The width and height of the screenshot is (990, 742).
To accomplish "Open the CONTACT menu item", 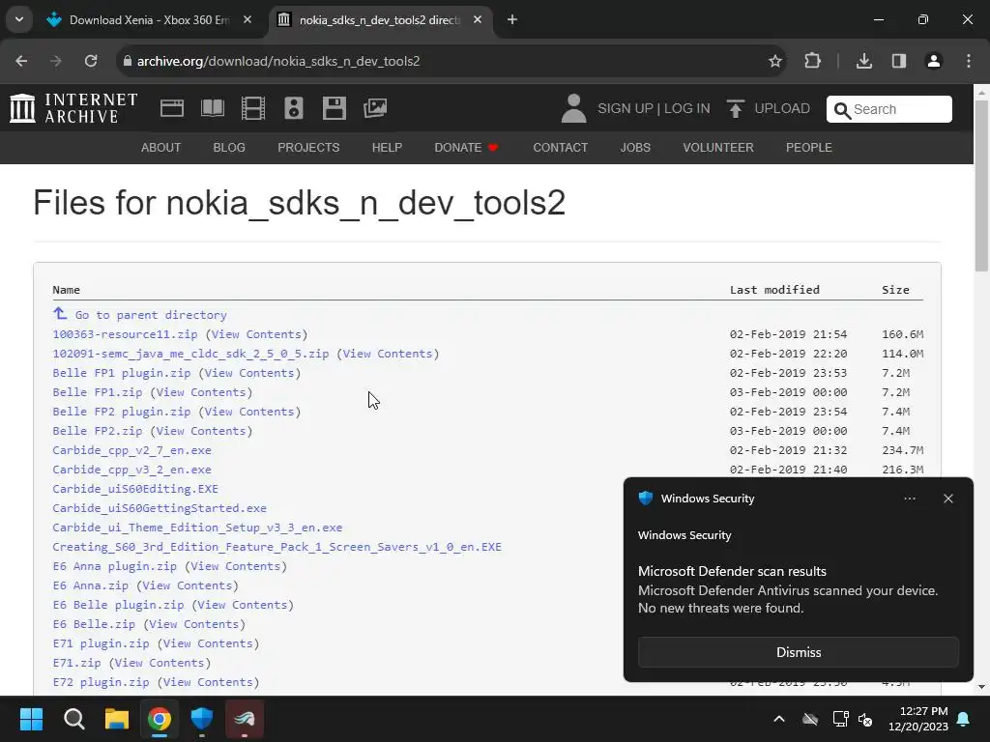I will coord(560,148).
